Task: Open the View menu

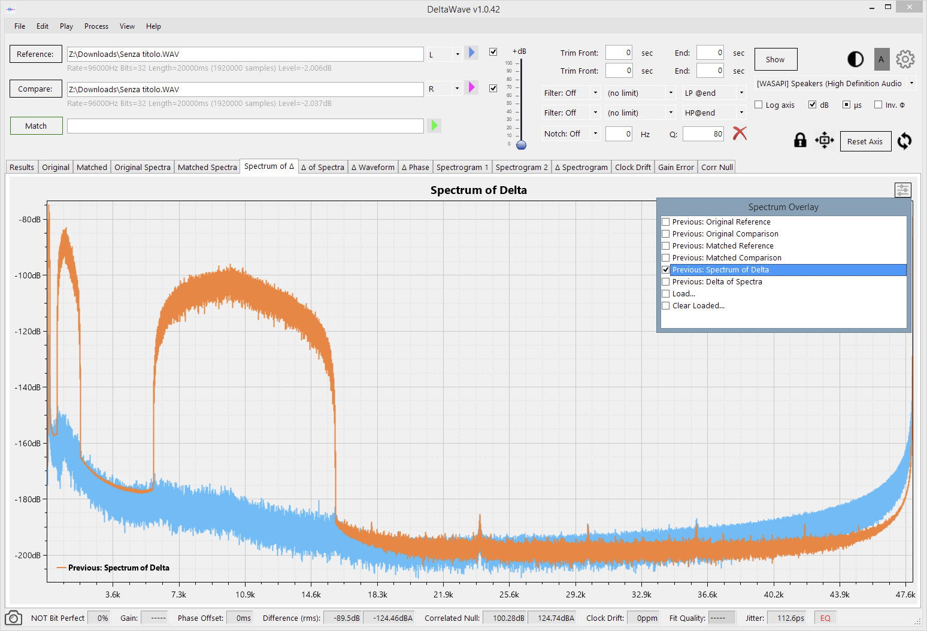Action: pyautogui.click(x=127, y=26)
